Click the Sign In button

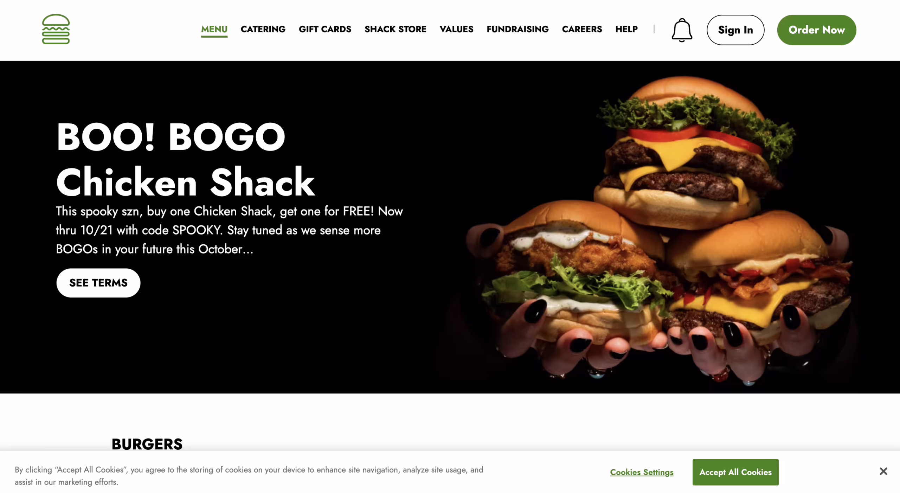(735, 30)
